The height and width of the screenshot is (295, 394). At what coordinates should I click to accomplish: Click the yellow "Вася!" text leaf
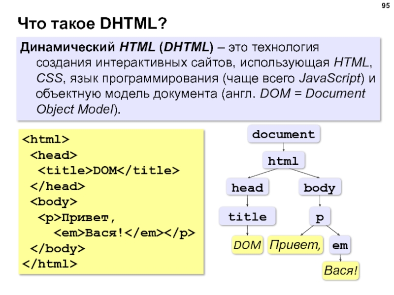click(x=341, y=271)
